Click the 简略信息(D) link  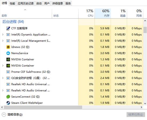tap(15, 115)
